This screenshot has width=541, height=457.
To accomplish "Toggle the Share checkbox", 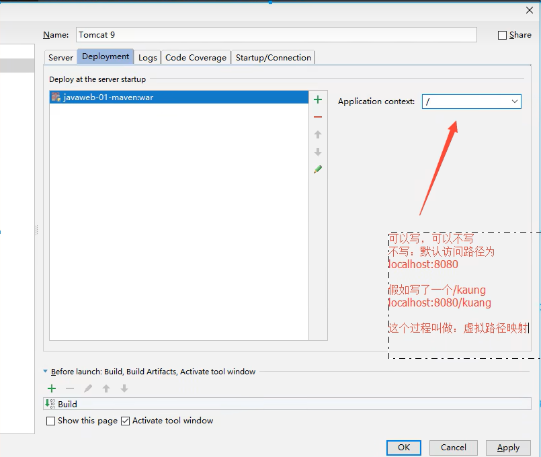I will coord(503,35).
